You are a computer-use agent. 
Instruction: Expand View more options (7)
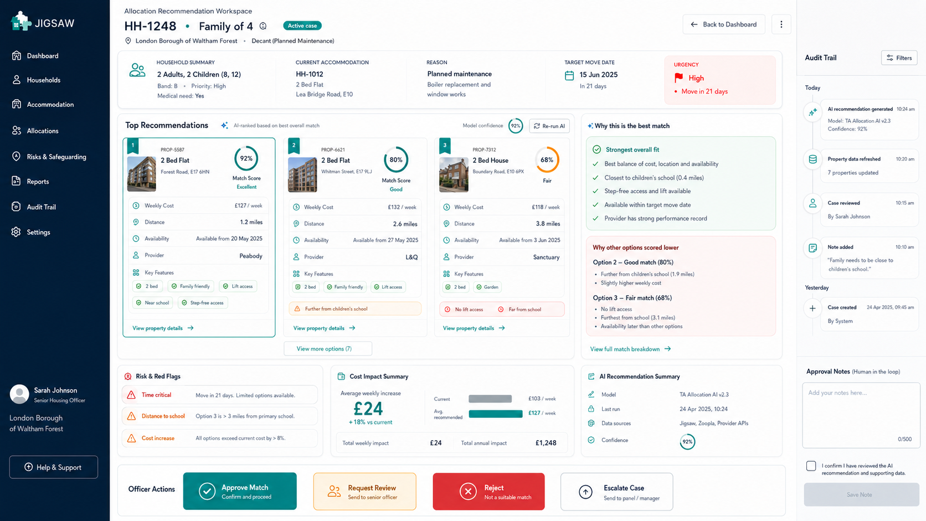(x=328, y=349)
